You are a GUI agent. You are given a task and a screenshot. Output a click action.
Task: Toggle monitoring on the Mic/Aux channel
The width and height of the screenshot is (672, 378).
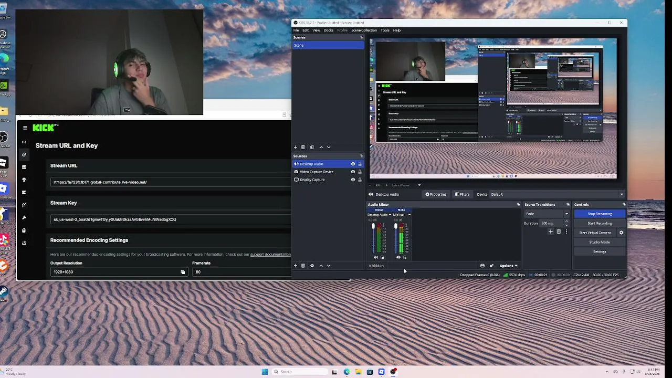click(x=405, y=257)
